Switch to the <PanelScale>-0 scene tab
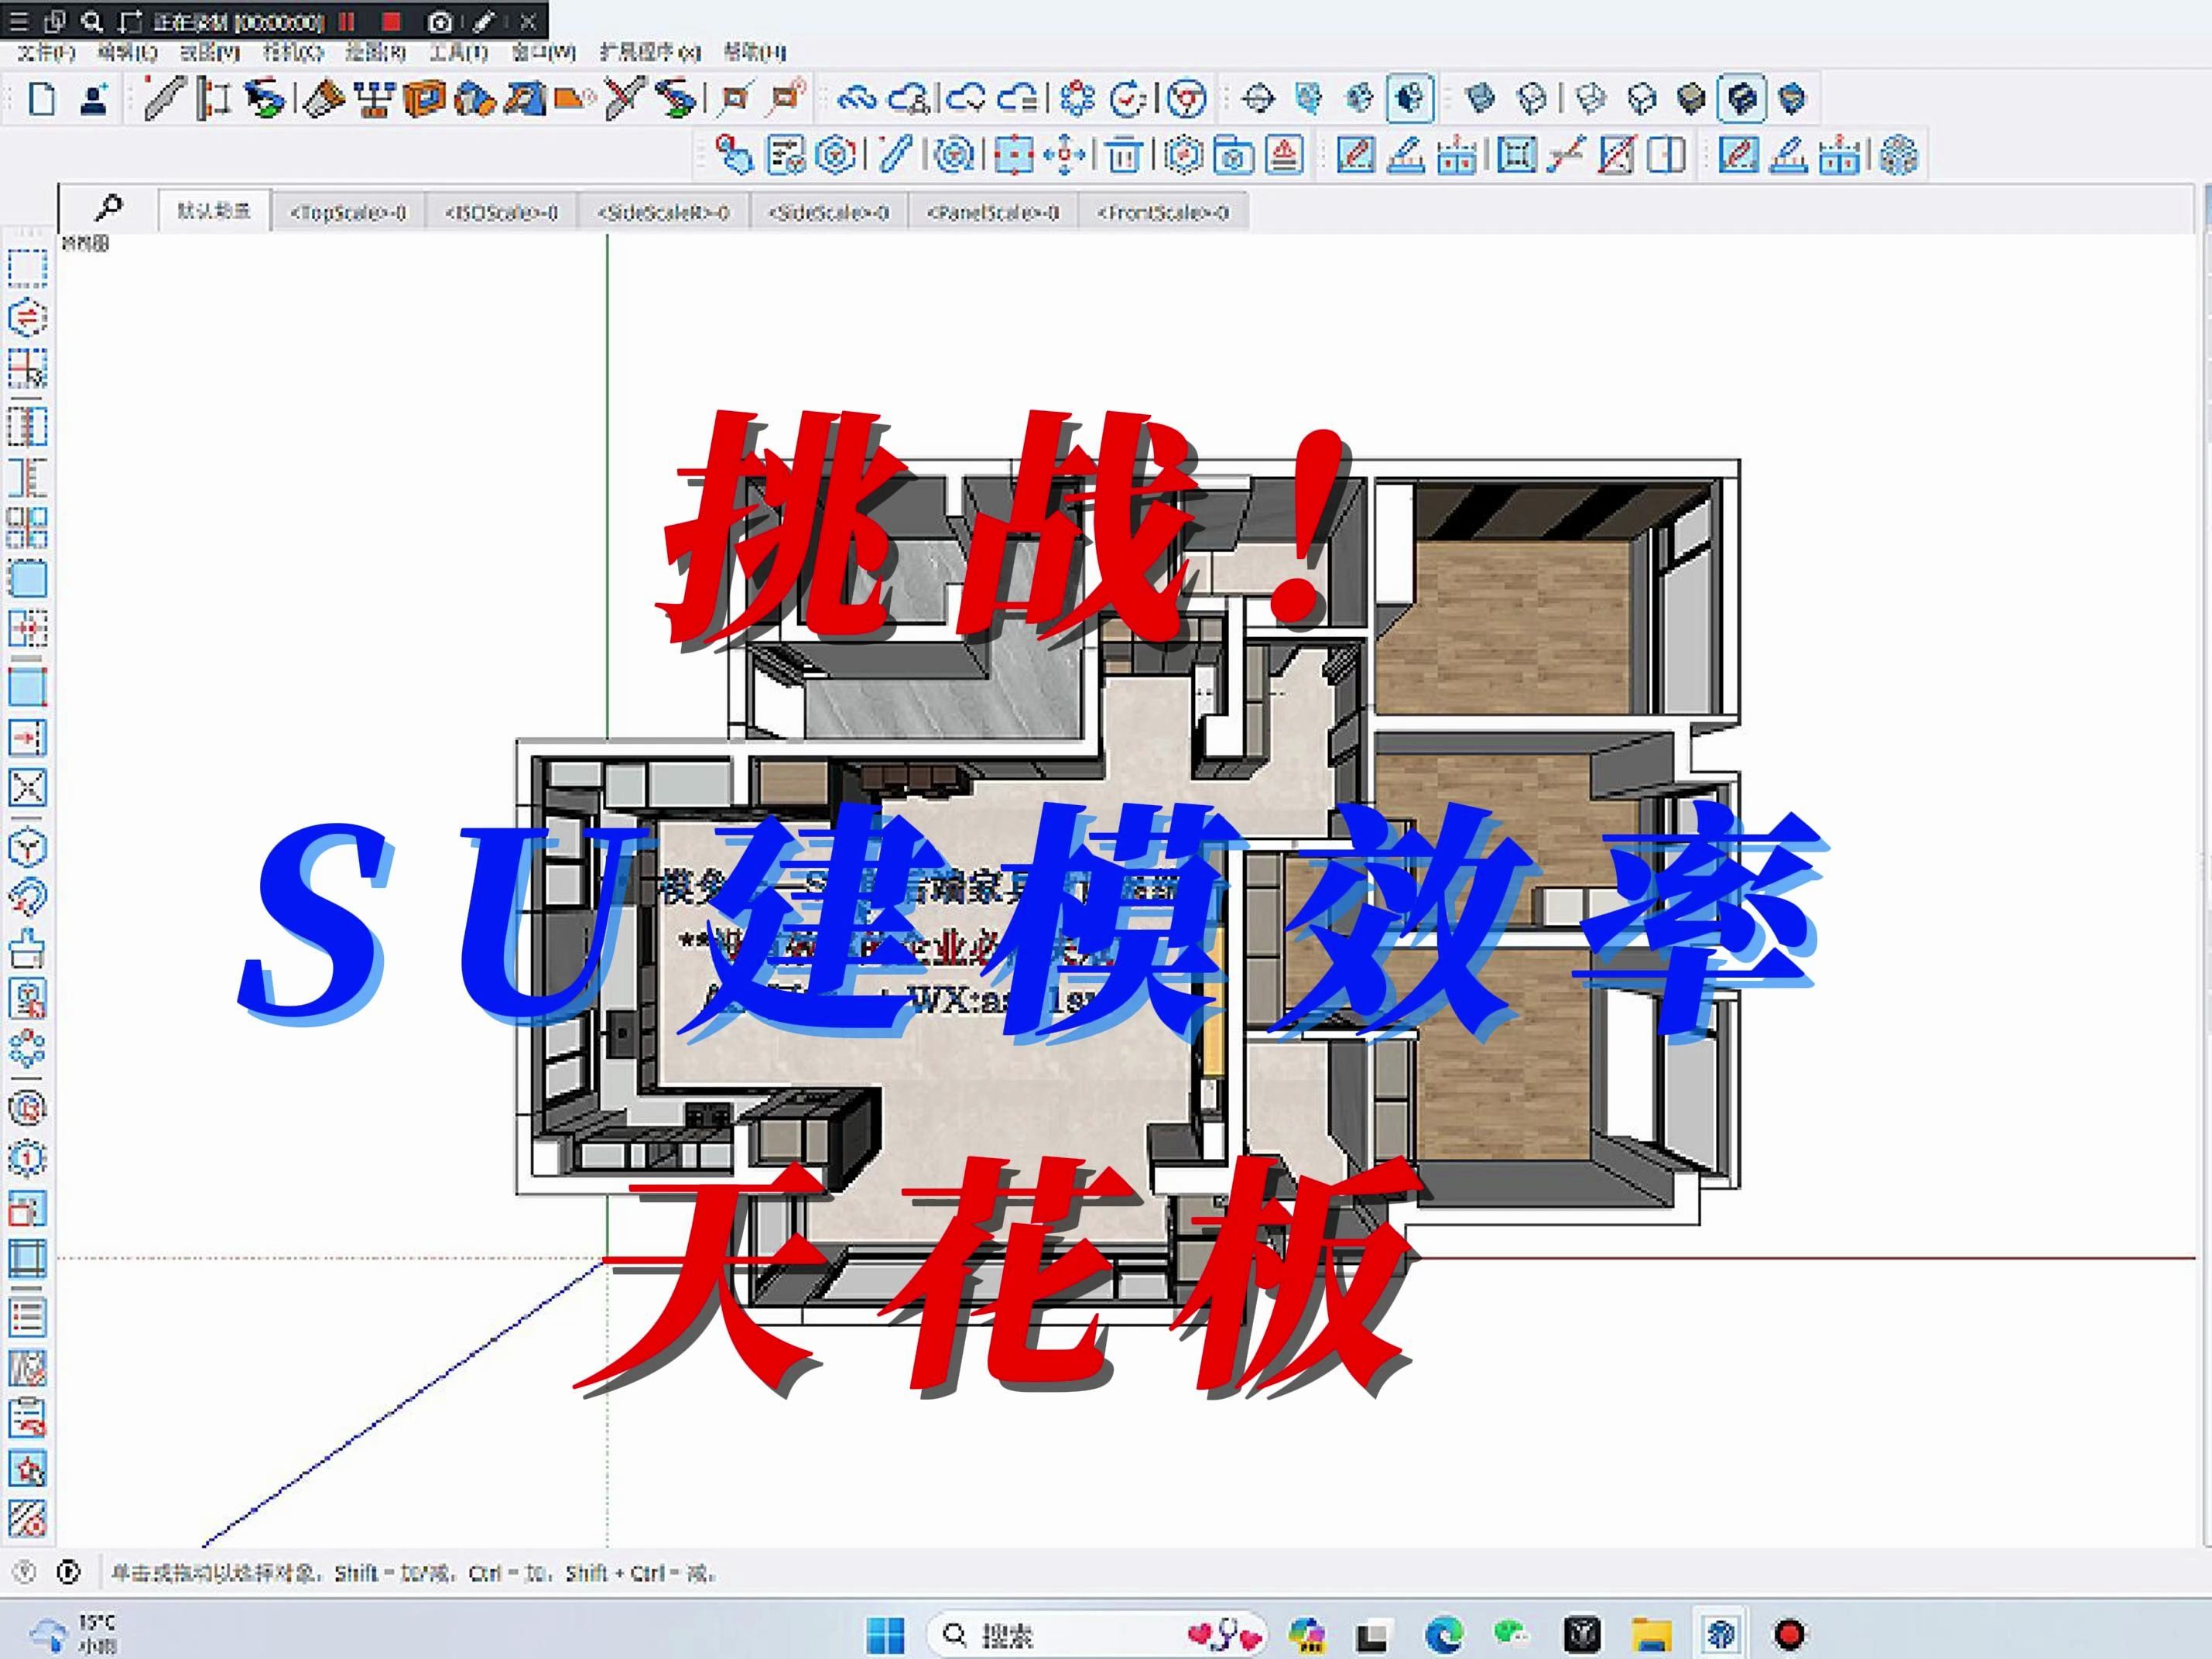The image size is (2212, 1659). coord(992,212)
